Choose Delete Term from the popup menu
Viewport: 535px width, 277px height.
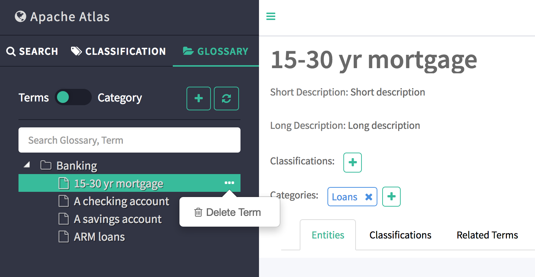pos(228,213)
